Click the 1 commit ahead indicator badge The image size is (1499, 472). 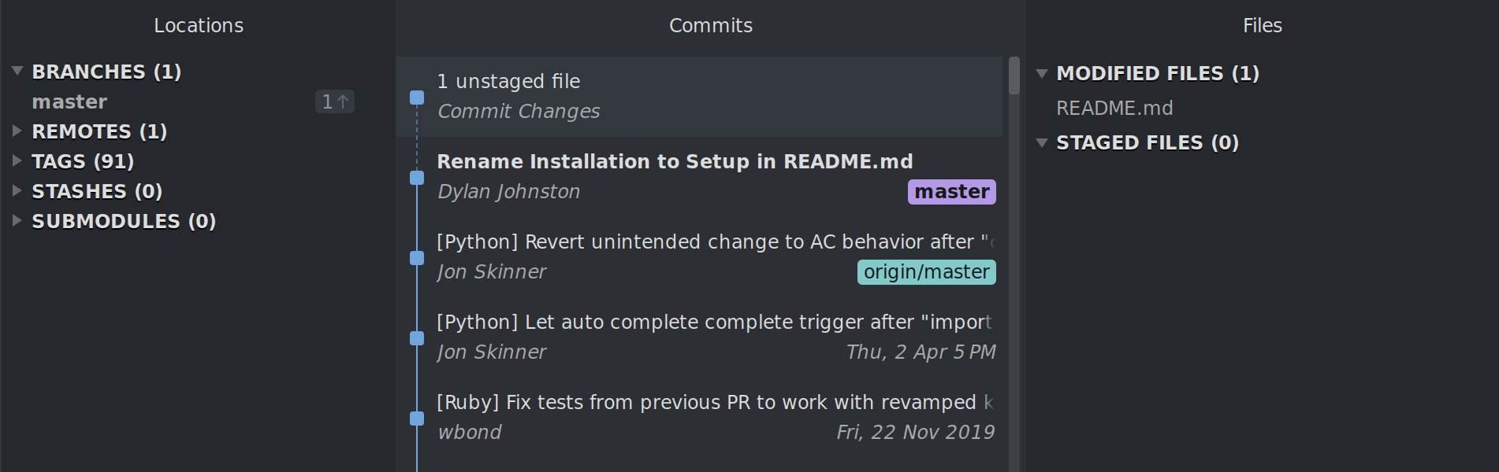pyautogui.click(x=335, y=102)
